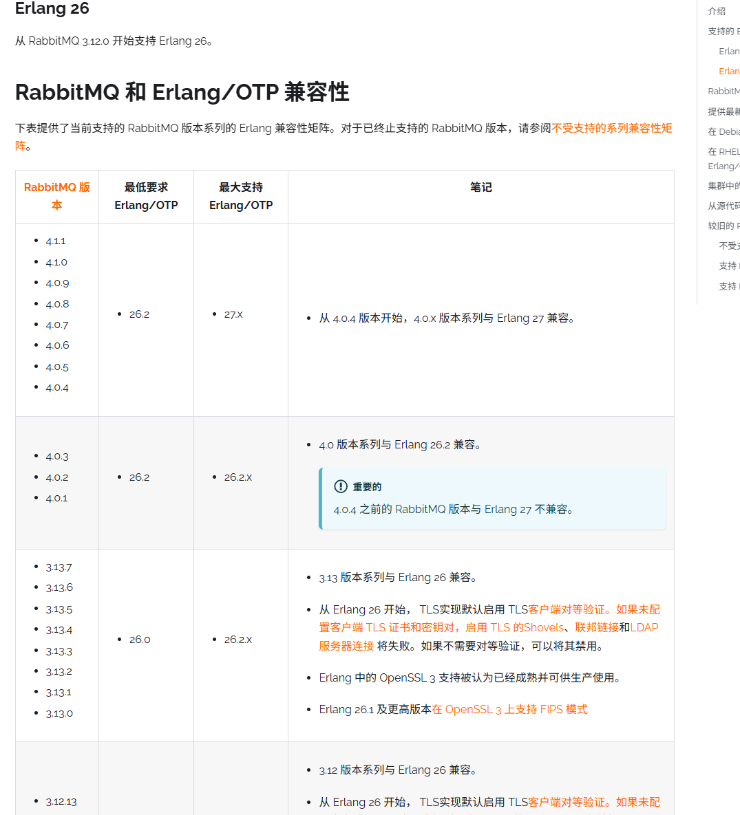Image resolution: width=740 pixels, height=815 pixels.
Task: Click version 3.13.3 in the table
Action: pos(59,652)
